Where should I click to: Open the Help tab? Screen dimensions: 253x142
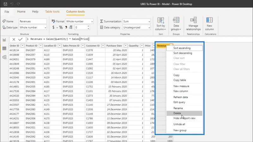pyautogui.click(x=35, y=12)
